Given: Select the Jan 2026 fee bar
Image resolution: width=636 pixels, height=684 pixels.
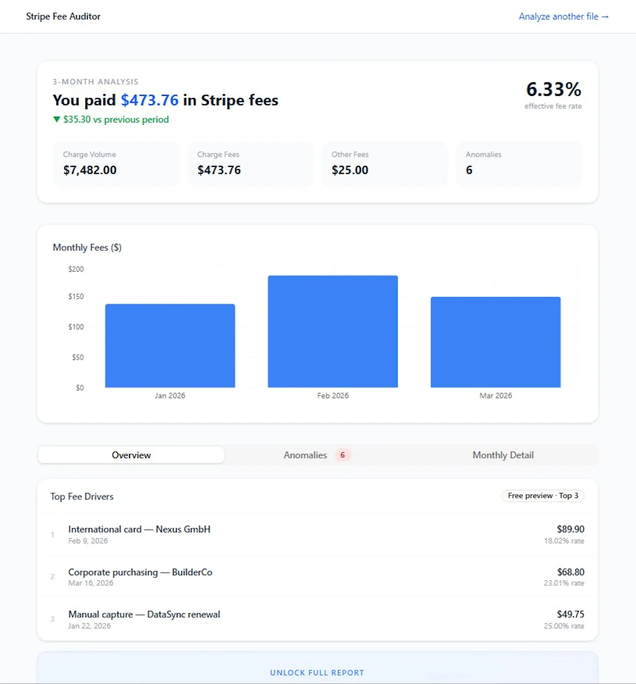Looking at the screenshot, I should 170,346.
